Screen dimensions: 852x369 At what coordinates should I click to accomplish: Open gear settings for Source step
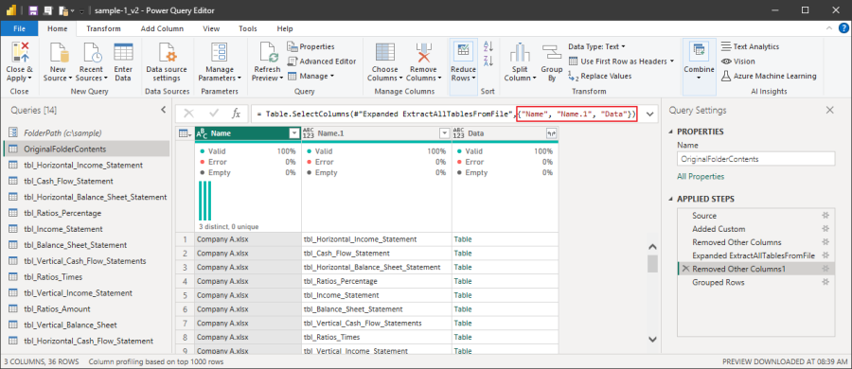[825, 216]
